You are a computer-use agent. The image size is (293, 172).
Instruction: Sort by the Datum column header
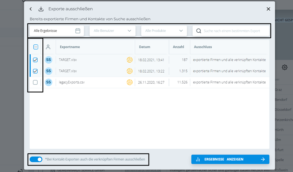[x=145, y=47]
